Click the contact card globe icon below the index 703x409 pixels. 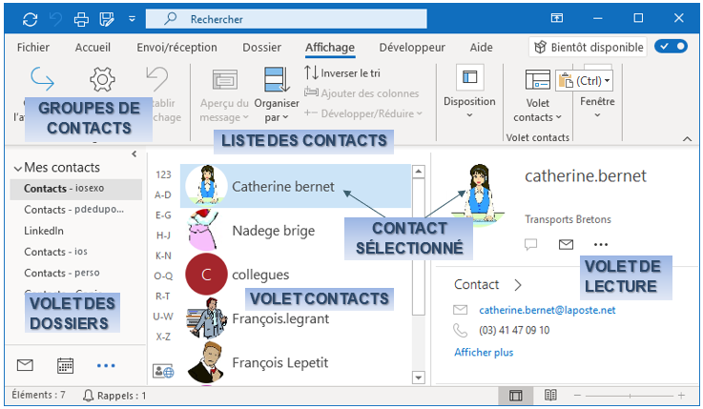tap(163, 371)
